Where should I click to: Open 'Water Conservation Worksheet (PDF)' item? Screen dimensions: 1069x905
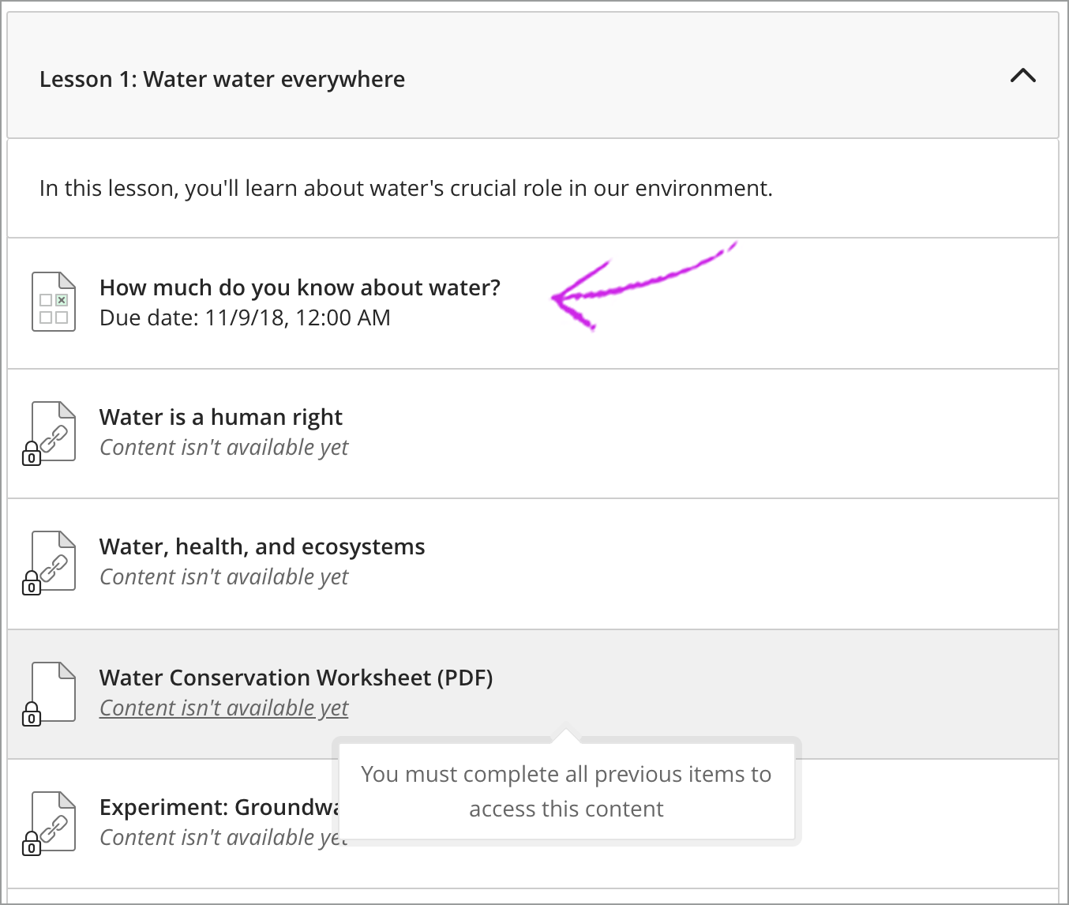click(x=296, y=678)
